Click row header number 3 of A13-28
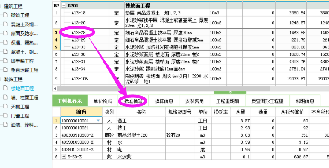This screenshot has height=168, width=329. [56, 33]
